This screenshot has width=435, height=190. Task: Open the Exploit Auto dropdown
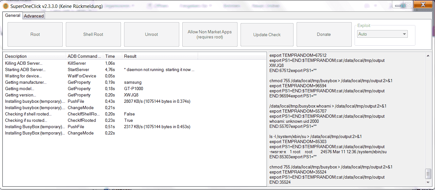point(382,34)
